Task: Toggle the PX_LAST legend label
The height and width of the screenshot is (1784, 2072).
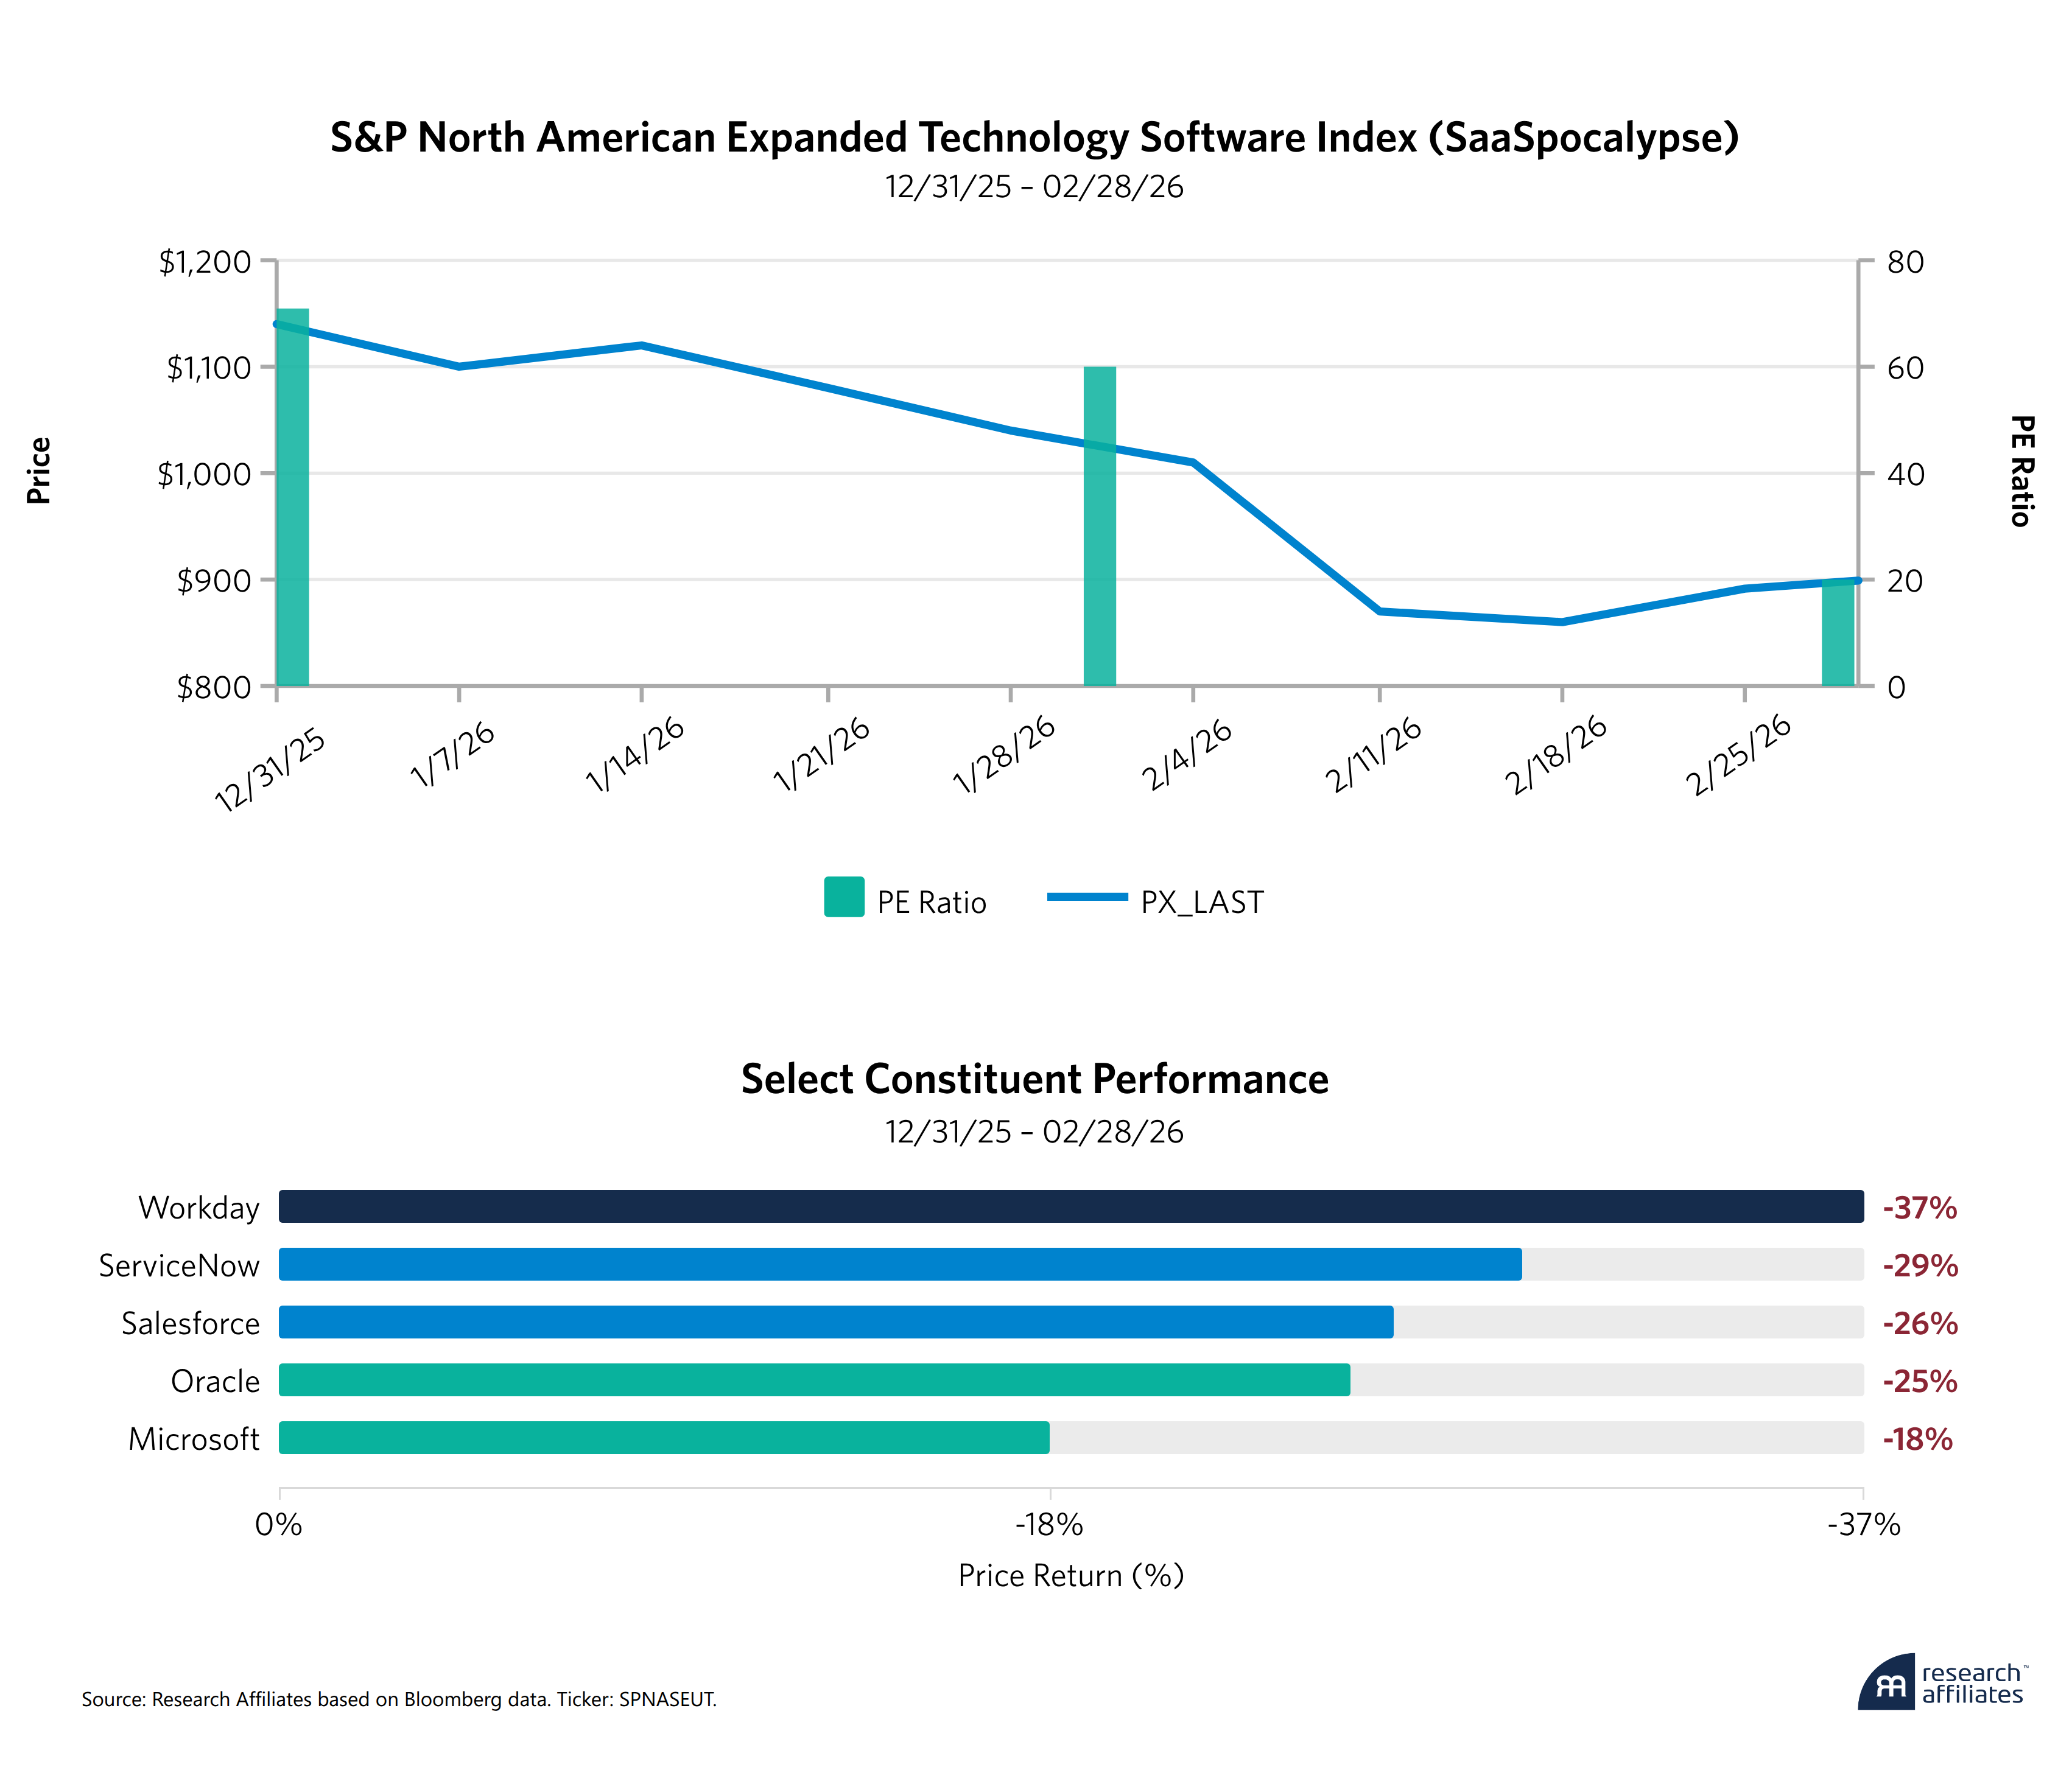Action: tap(1202, 903)
